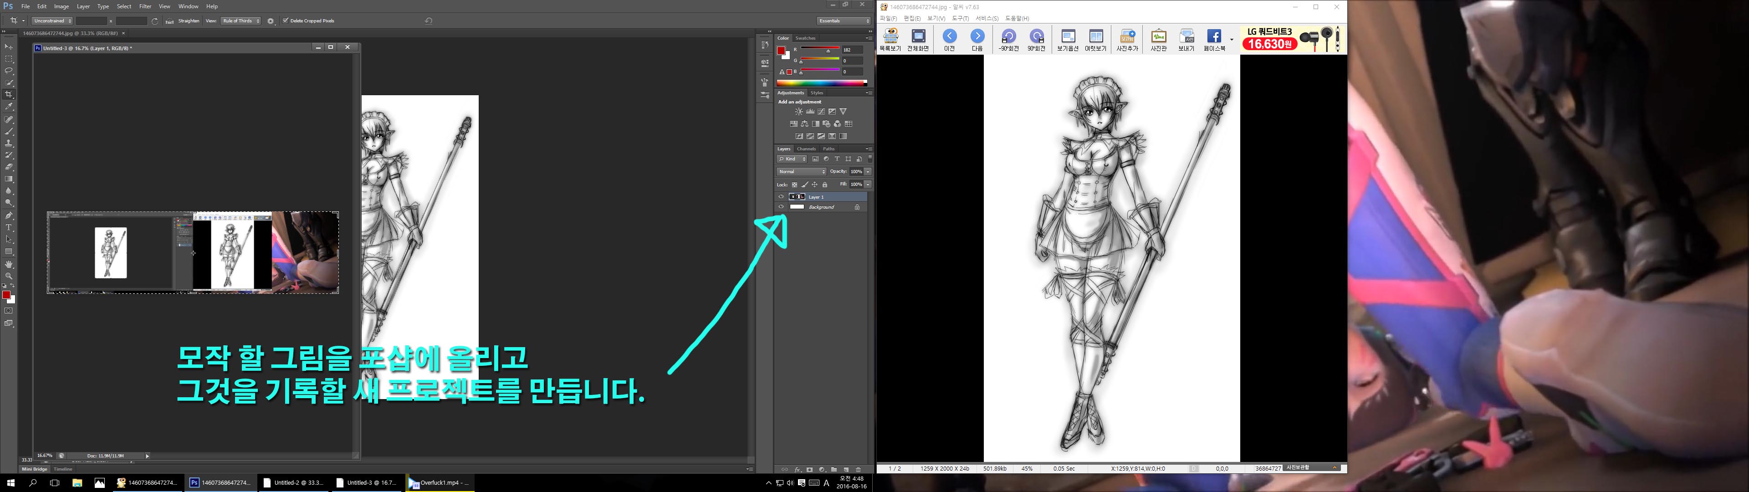
Task: Uncheck Delete Cropped Pixels
Action: click(285, 21)
